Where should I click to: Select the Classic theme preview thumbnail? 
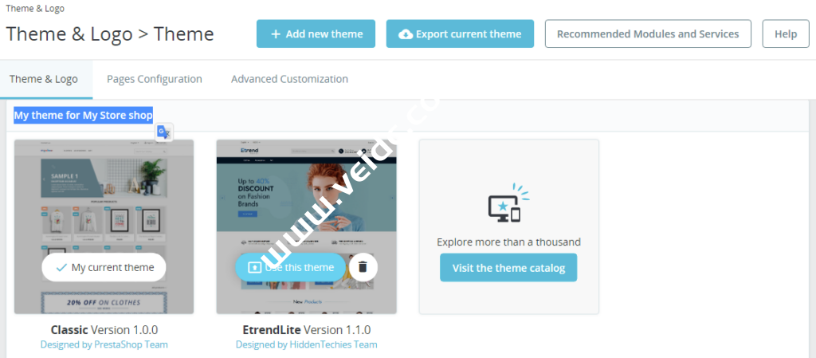click(104, 226)
